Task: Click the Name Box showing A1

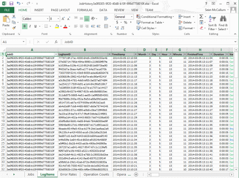Action: (13, 42)
